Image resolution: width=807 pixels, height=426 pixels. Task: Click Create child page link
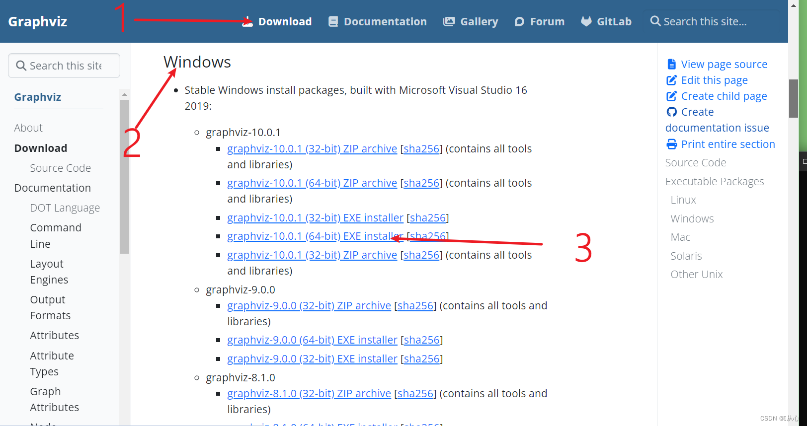coord(724,96)
